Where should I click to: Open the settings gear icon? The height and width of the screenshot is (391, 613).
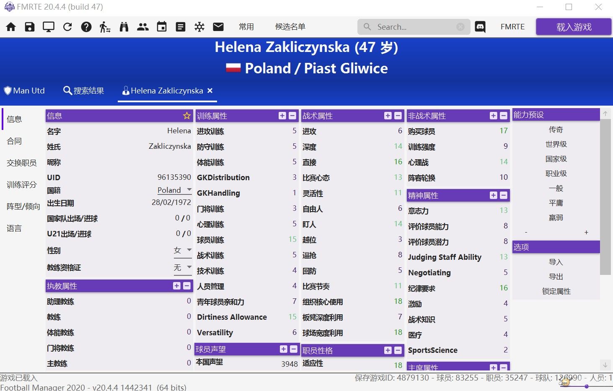click(x=199, y=27)
